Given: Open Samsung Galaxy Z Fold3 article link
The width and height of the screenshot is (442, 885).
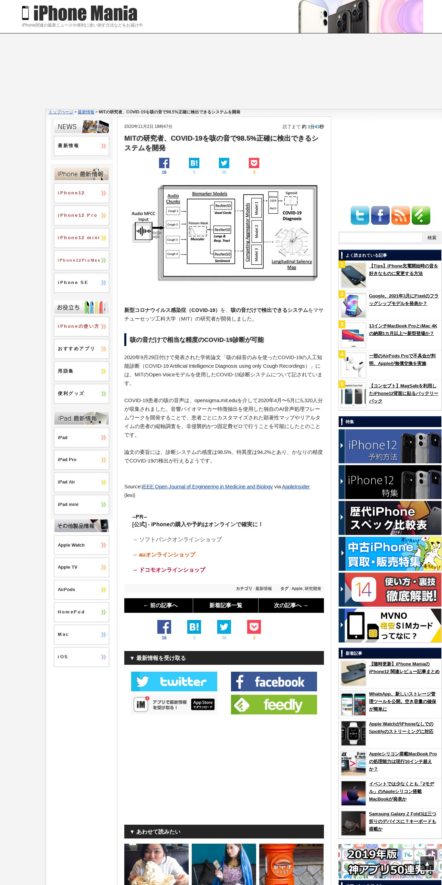Looking at the screenshot, I should click(x=402, y=821).
